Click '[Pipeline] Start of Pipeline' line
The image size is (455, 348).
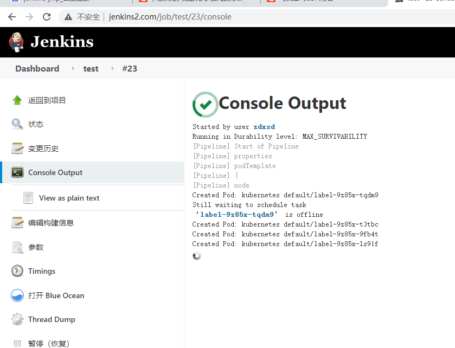(246, 146)
